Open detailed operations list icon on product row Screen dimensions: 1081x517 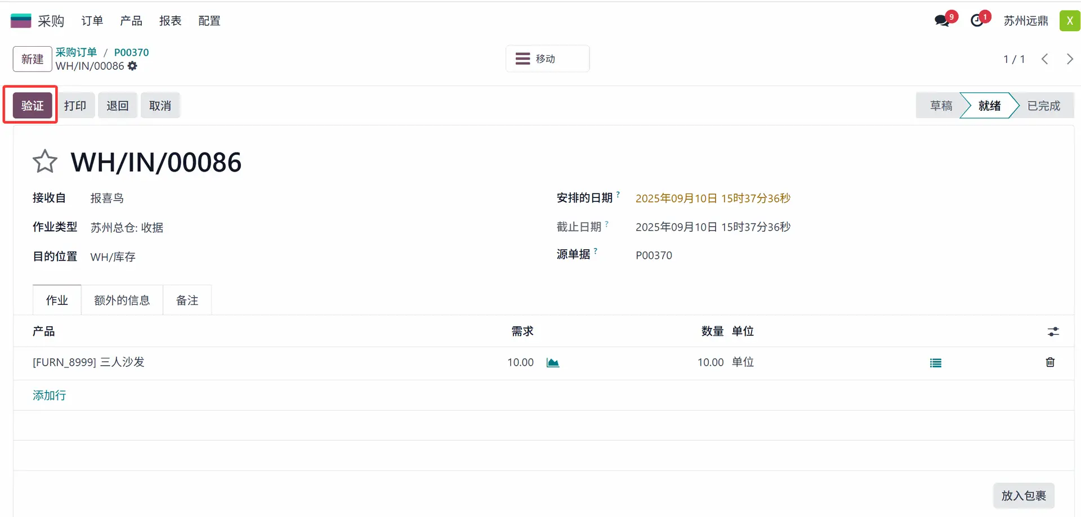click(x=935, y=363)
